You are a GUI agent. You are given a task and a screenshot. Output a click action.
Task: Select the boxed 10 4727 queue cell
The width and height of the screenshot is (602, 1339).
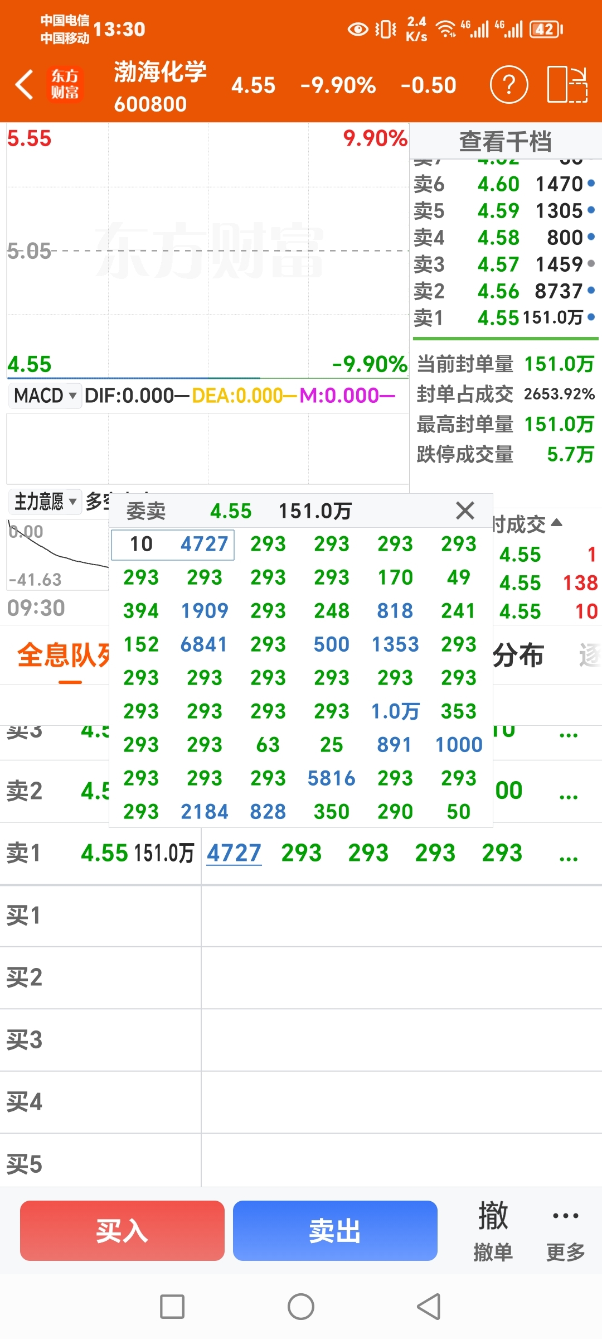[173, 545]
